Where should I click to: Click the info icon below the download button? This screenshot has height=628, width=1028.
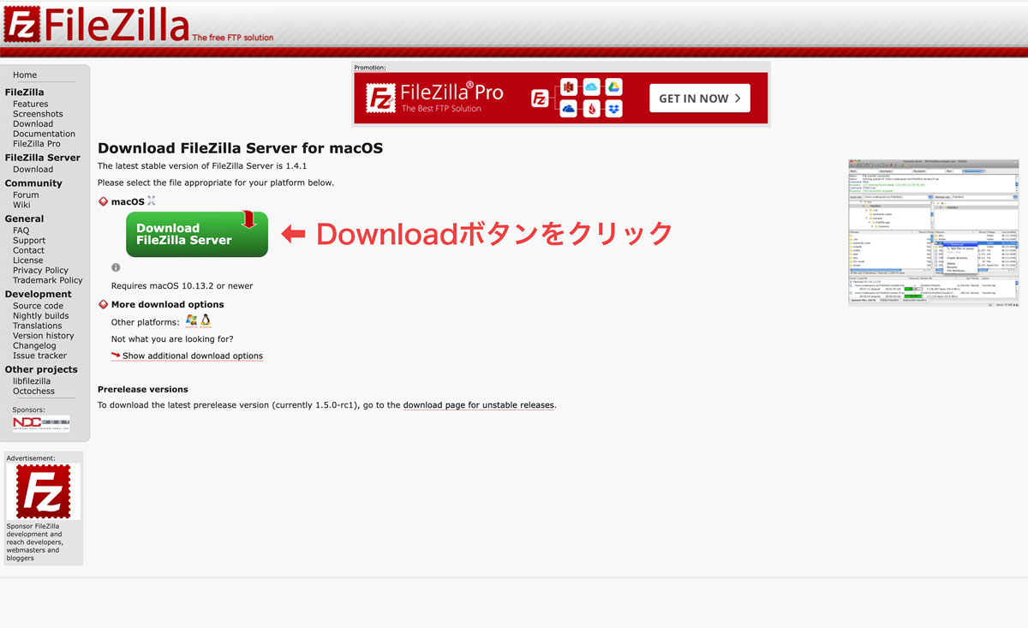116,267
